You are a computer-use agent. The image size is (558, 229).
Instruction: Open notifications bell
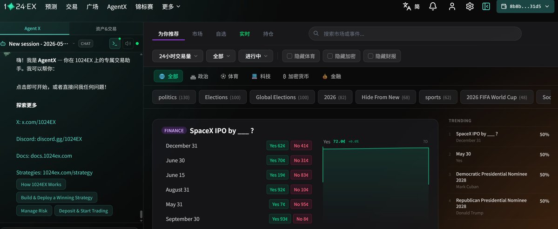[433, 7]
